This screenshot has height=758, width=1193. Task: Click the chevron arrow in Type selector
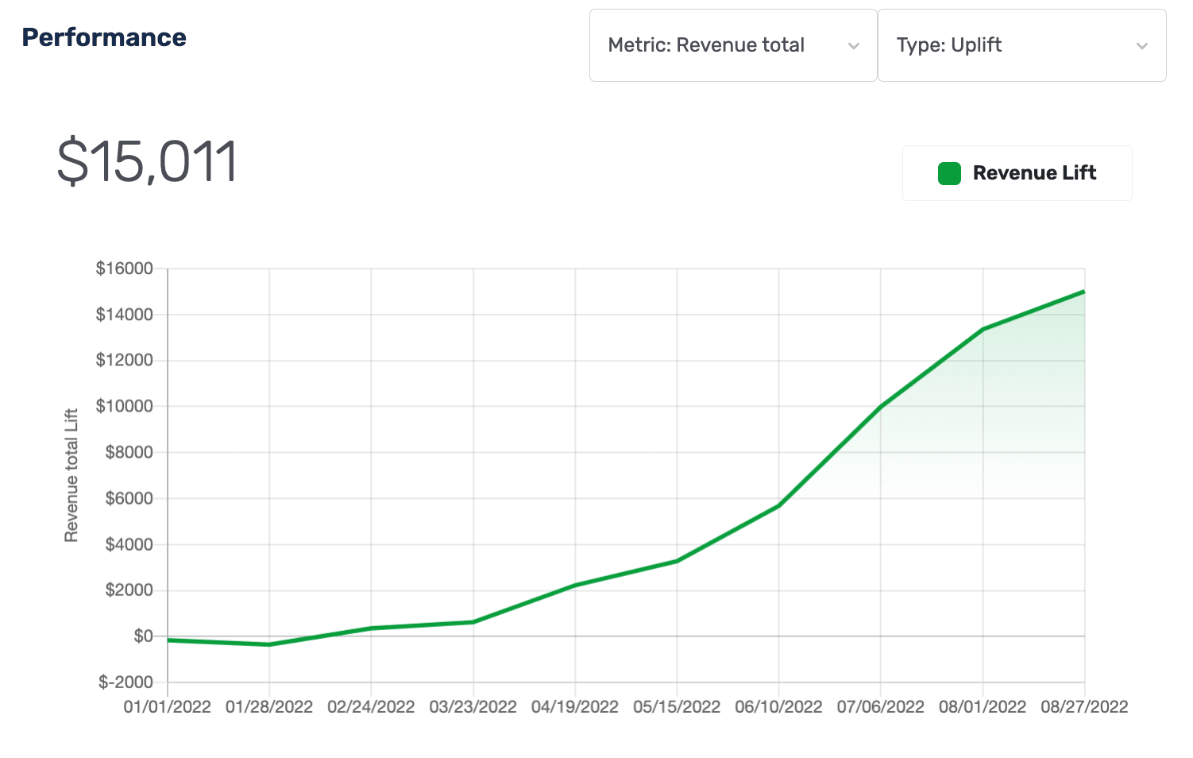1141,46
